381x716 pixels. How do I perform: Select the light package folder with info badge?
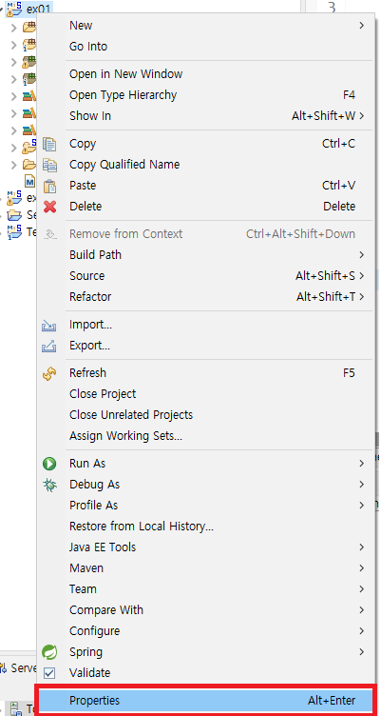29,45
